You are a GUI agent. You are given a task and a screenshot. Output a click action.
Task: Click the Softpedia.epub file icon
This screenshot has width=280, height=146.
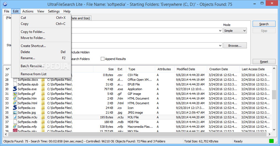[15, 84]
